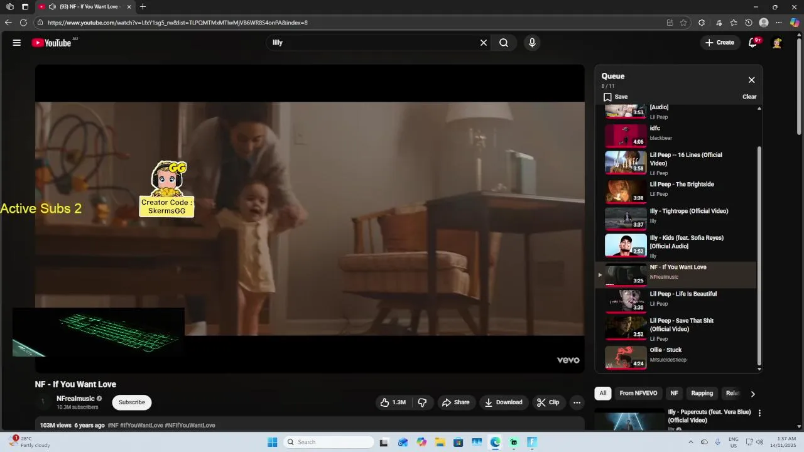Viewport: 804px width, 452px height.
Task: Reload the page
Action: pos(23,23)
